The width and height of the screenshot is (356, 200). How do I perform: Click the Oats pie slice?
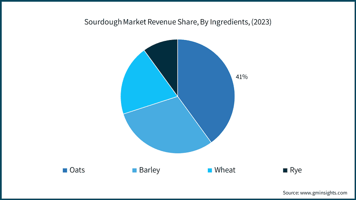tap(206, 91)
